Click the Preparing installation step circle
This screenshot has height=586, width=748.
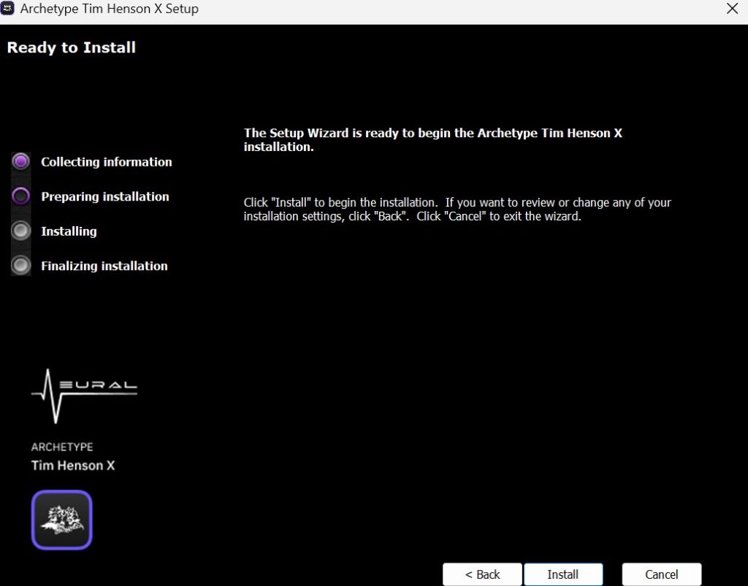[21, 196]
